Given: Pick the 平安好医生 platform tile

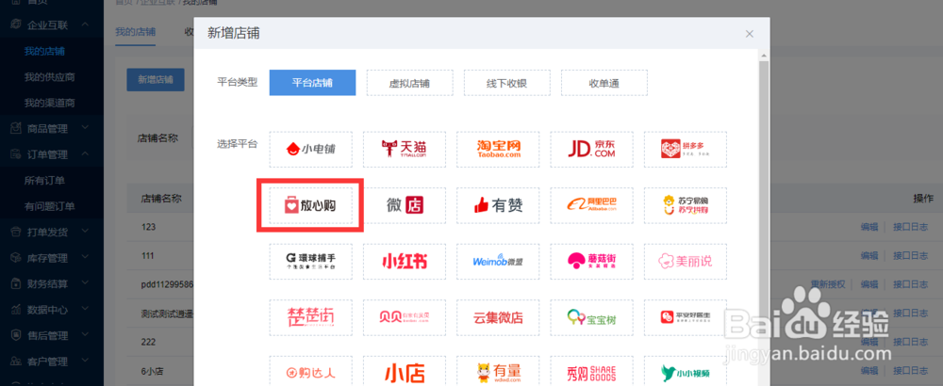Looking at the screenshot, I should [686, 317].
